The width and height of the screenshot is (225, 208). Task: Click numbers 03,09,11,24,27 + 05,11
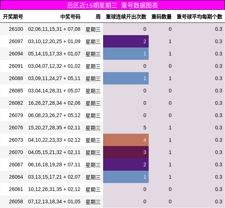54,78
